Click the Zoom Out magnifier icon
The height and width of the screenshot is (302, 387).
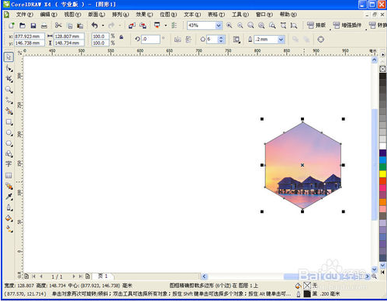240,26
